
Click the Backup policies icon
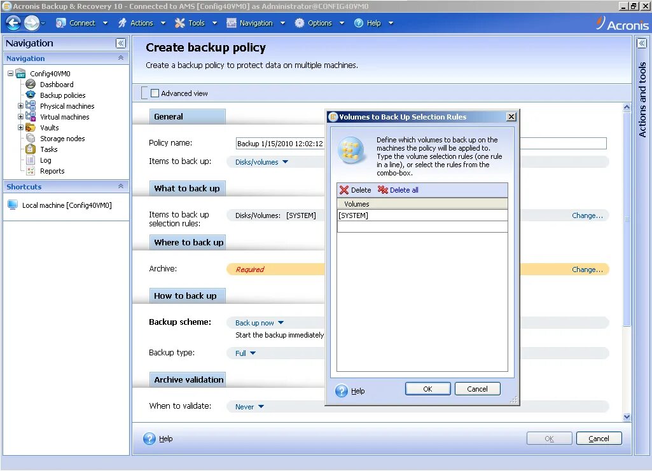pos(31,95)
